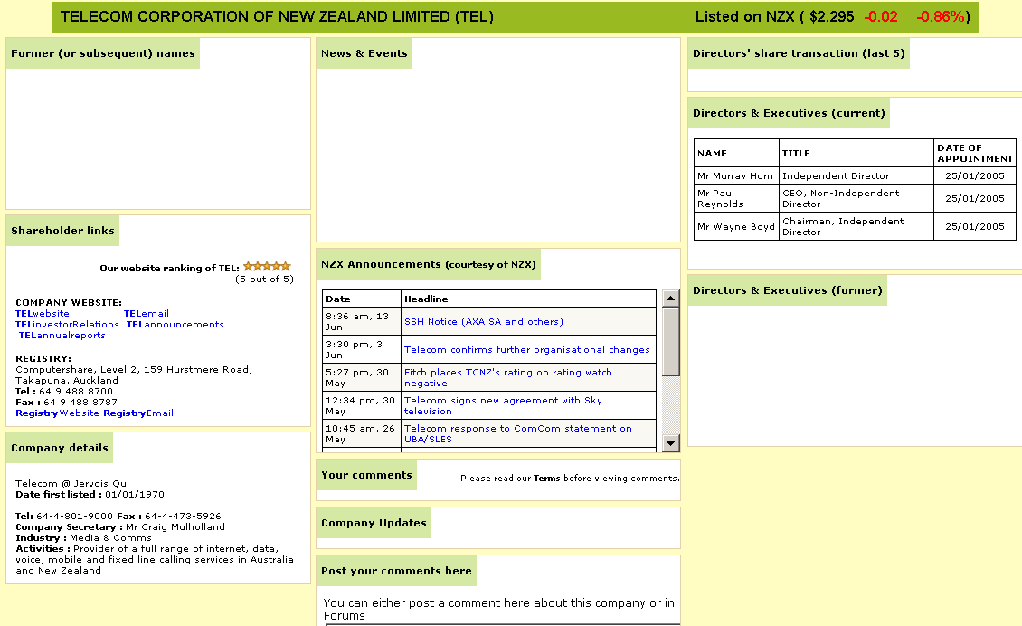Open the TELemail link
The image size is (1022, 626).
tap(146, 314)
